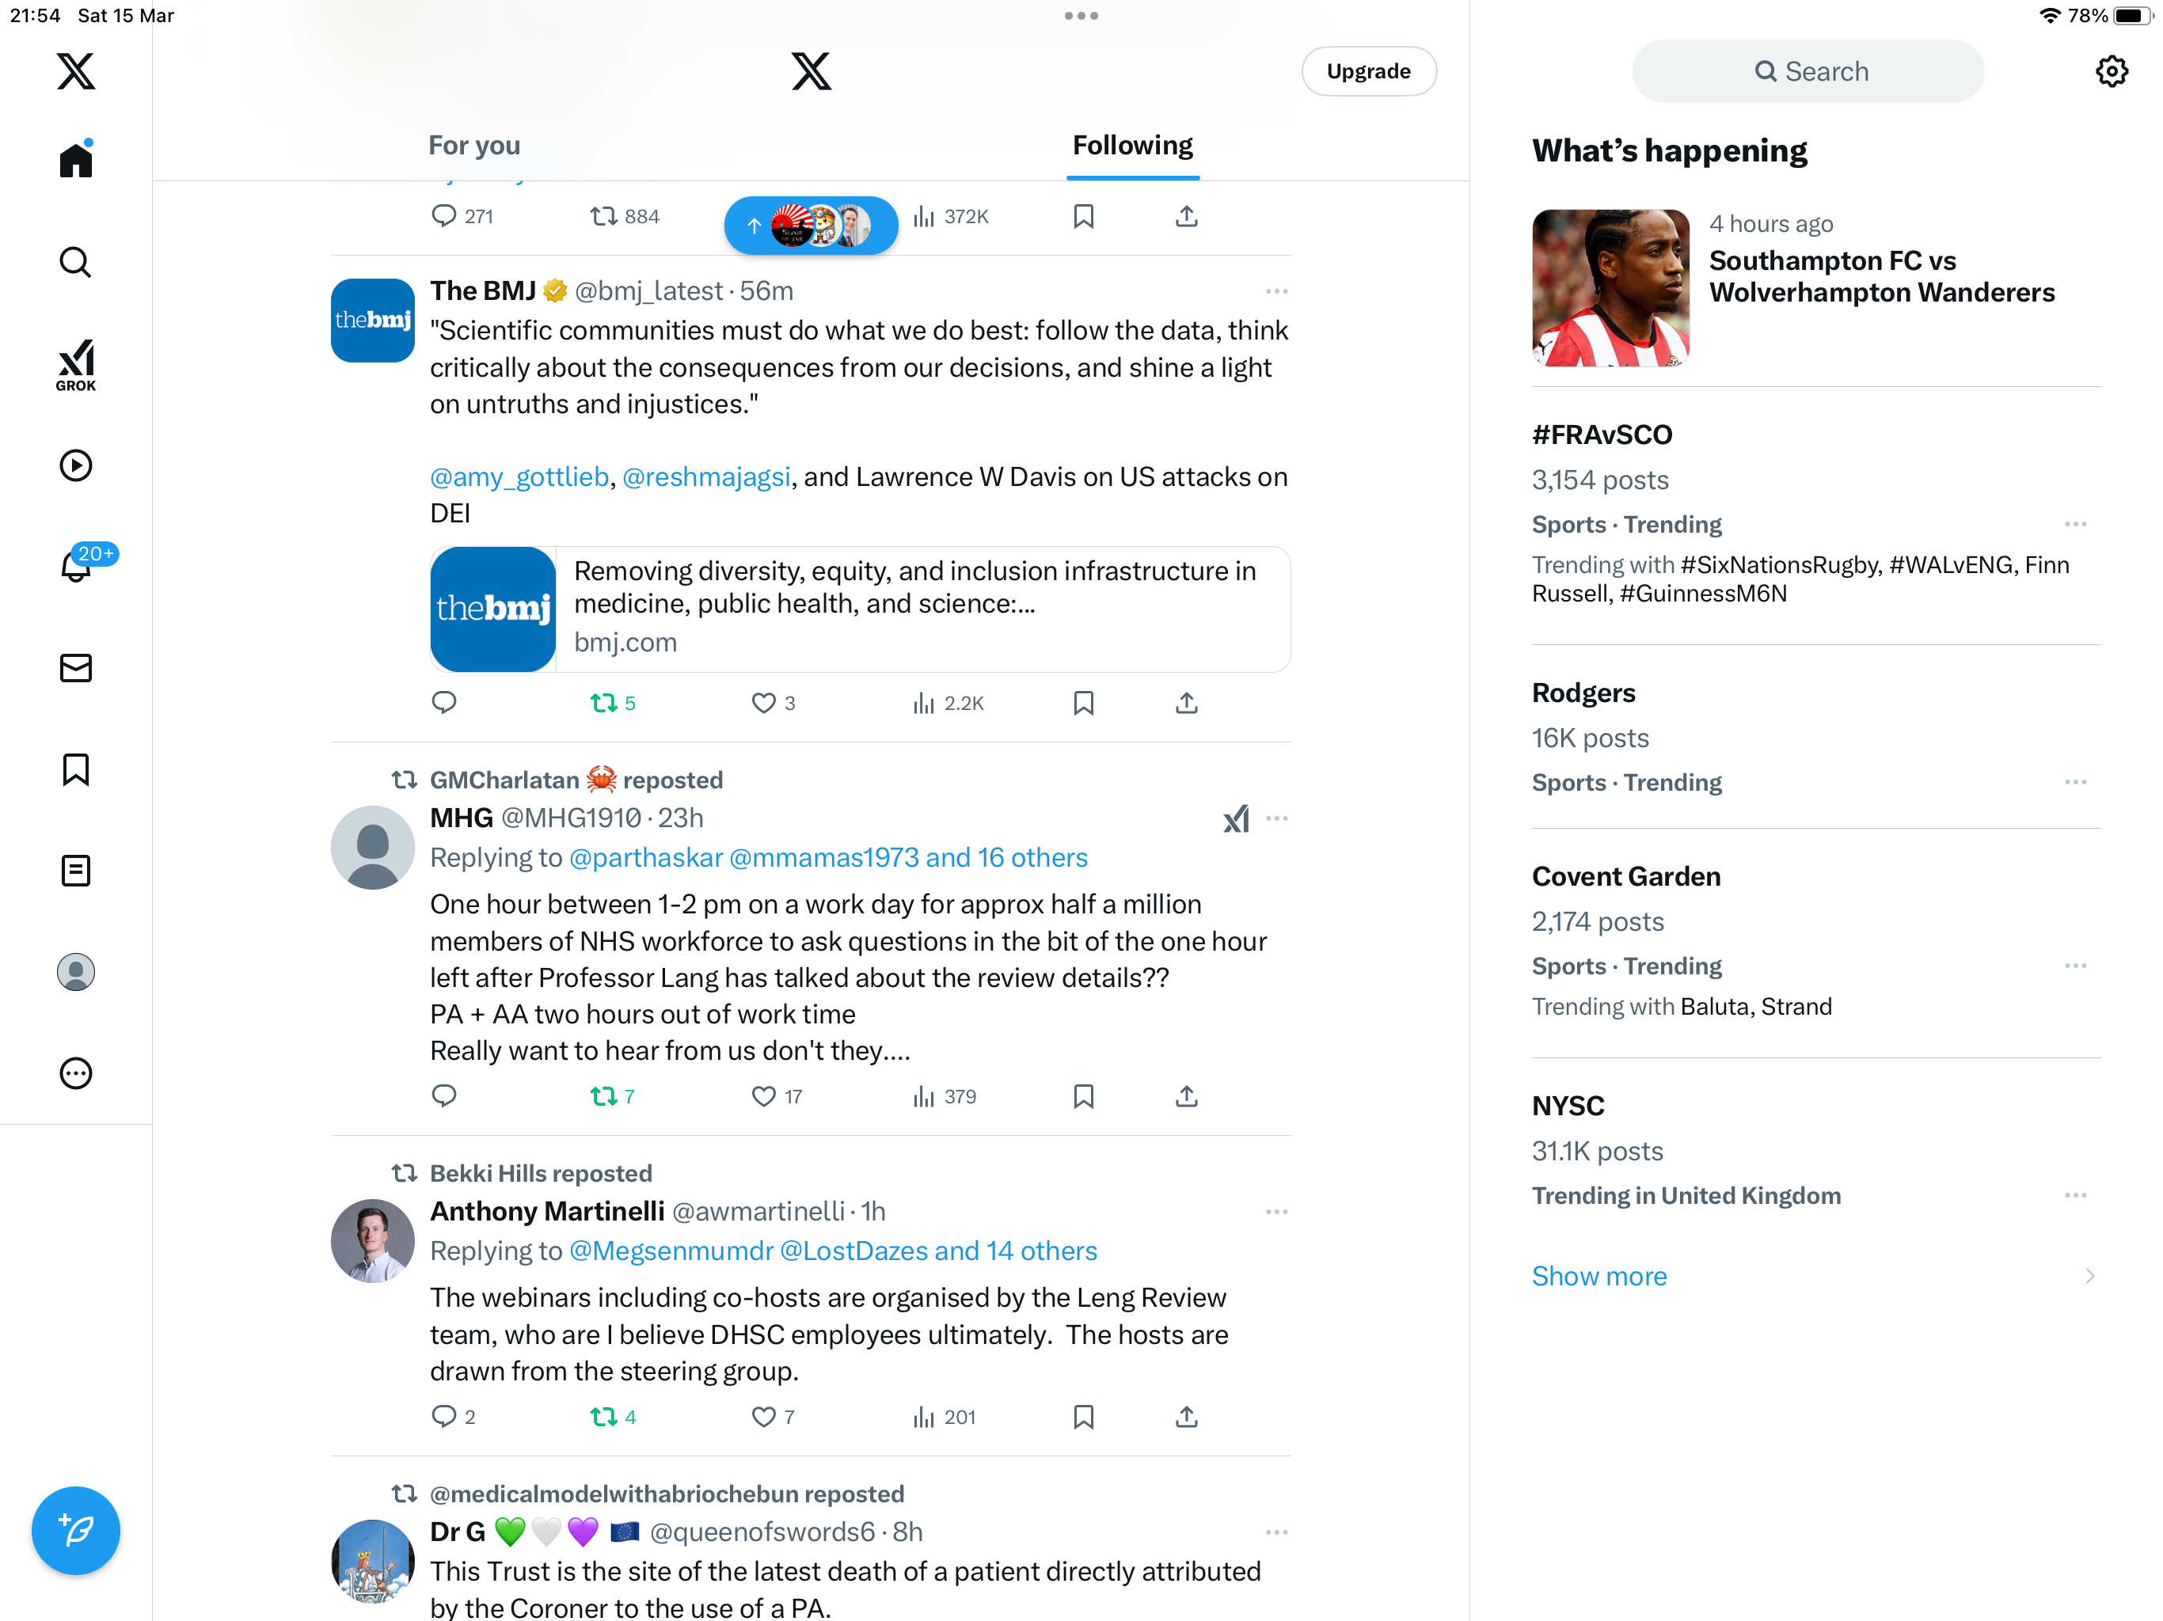Open Southampton FC vs Wolverhampton thumbnail
The height and width of the screenshot is (1621, 2163).
pyautogui.click(x=1610, y=287)
